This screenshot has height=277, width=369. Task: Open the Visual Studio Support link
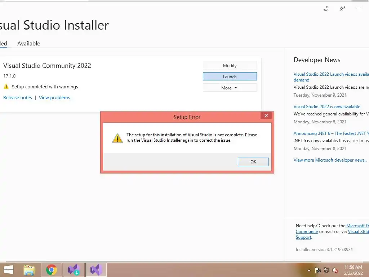[332, 234]
